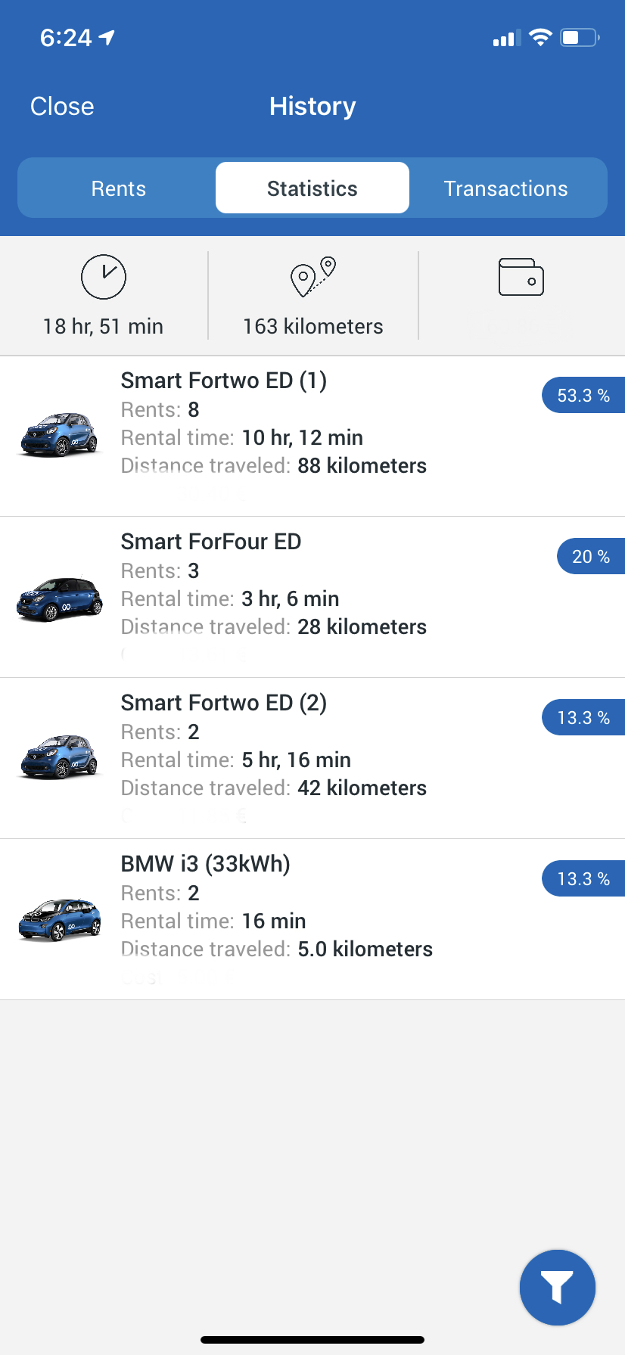This screenshot has height=1355, width=625.
Task: Open the filter funnel button
Action: click(x=558, y=1287)
